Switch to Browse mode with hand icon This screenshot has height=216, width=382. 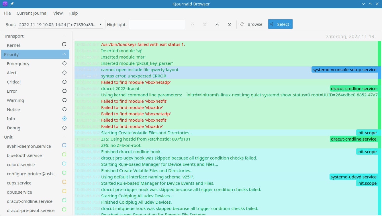tap(251, 24)
